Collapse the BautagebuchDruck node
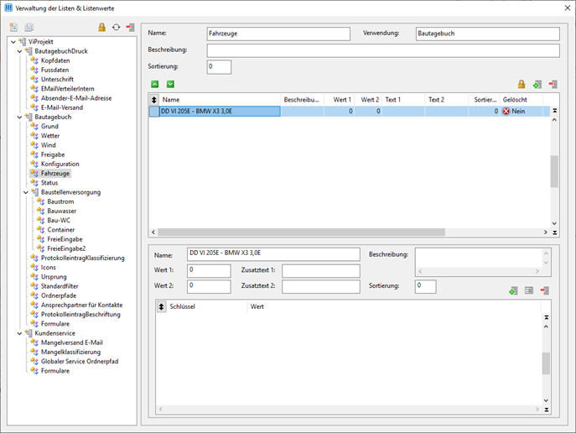576x433 pixels. coord(19,51)
